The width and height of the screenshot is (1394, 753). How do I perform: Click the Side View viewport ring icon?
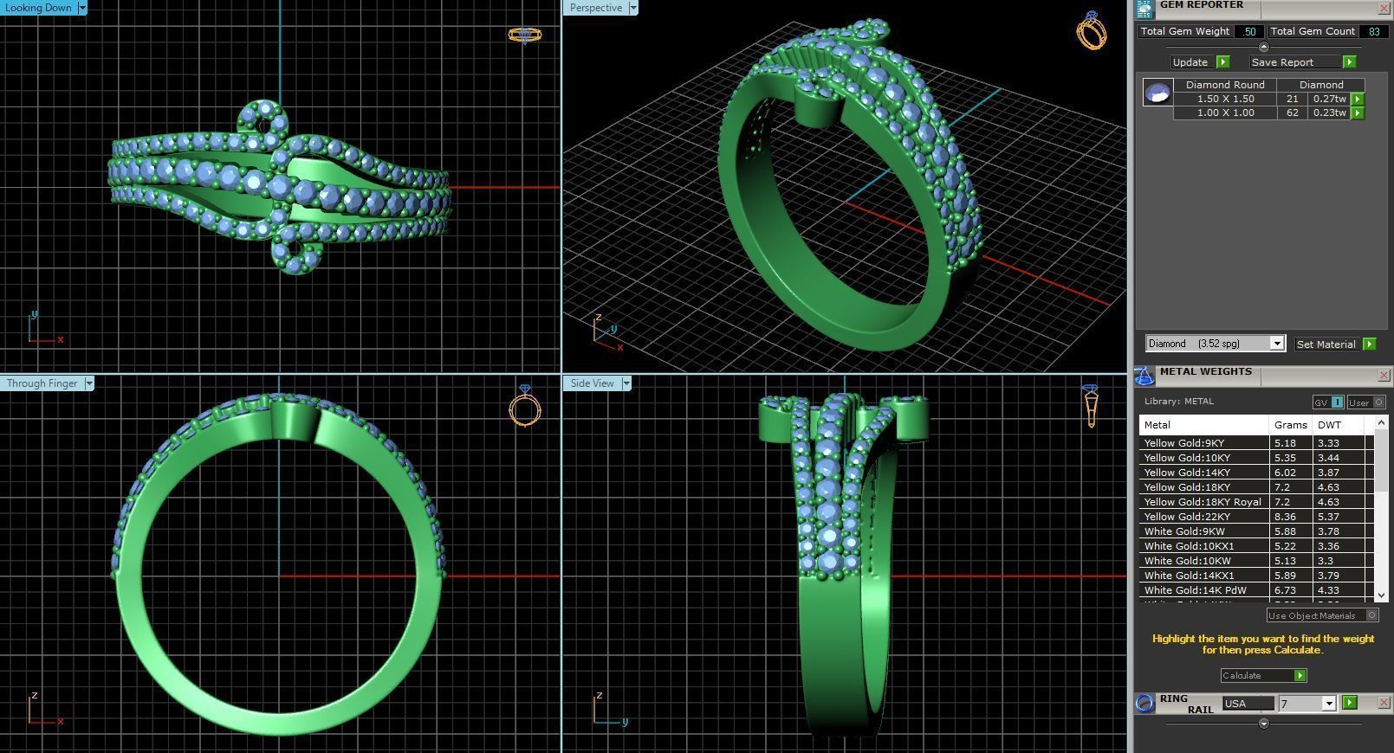coord(1092,406)
